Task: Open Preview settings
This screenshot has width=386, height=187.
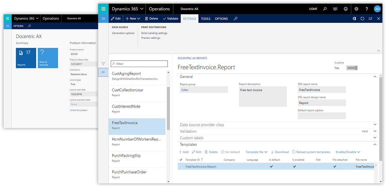Action: click(151, 38)
